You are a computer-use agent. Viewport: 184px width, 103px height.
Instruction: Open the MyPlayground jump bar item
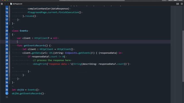16,4
